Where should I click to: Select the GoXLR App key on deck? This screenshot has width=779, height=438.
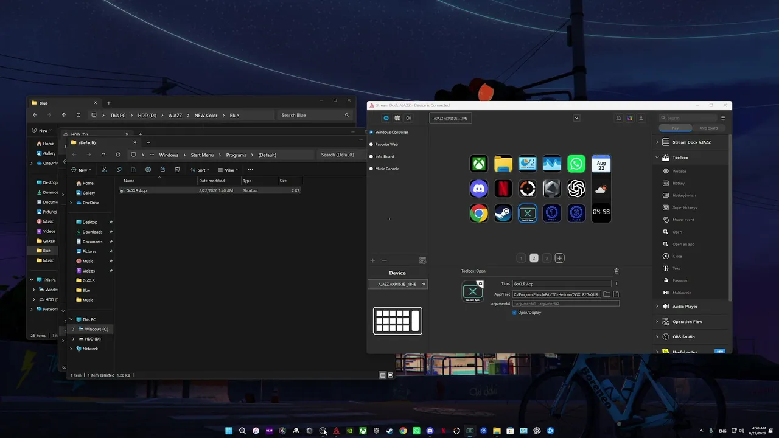[528, 213]
